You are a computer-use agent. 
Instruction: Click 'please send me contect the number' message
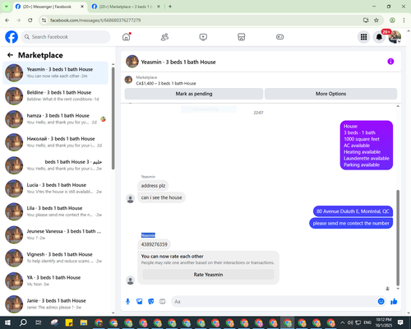click(351, 223)
